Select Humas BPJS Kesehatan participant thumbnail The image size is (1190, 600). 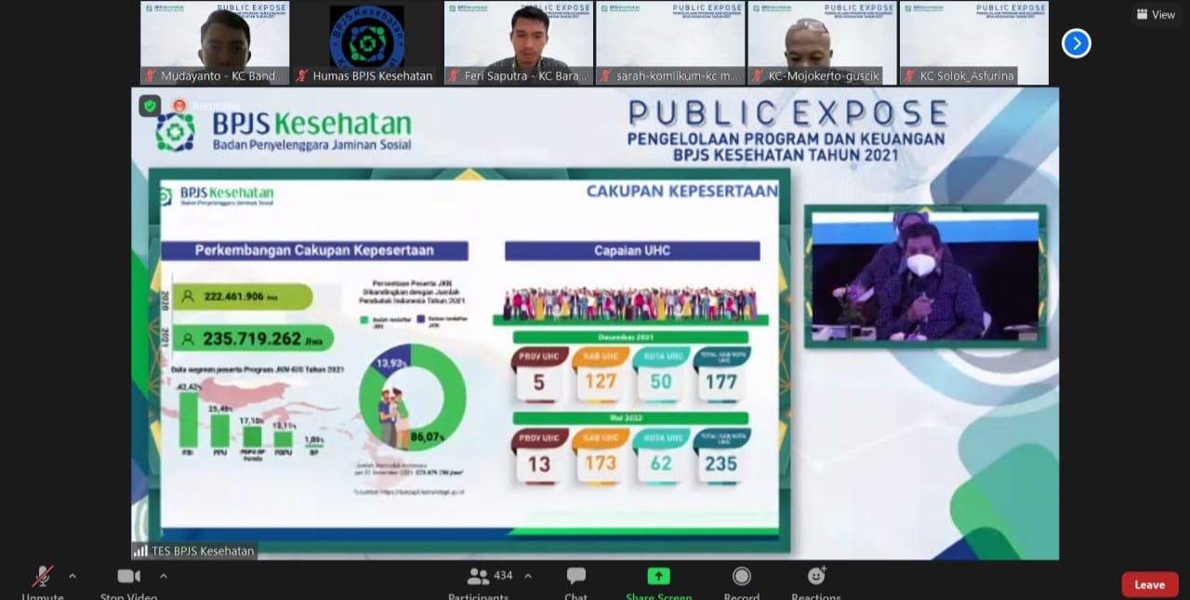[x=366, y=43]
